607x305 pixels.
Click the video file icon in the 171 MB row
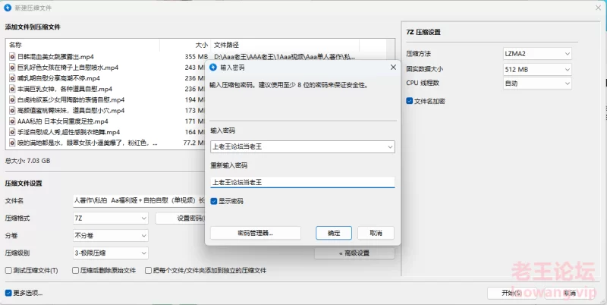pyautogui.click(x=12, y=121)
